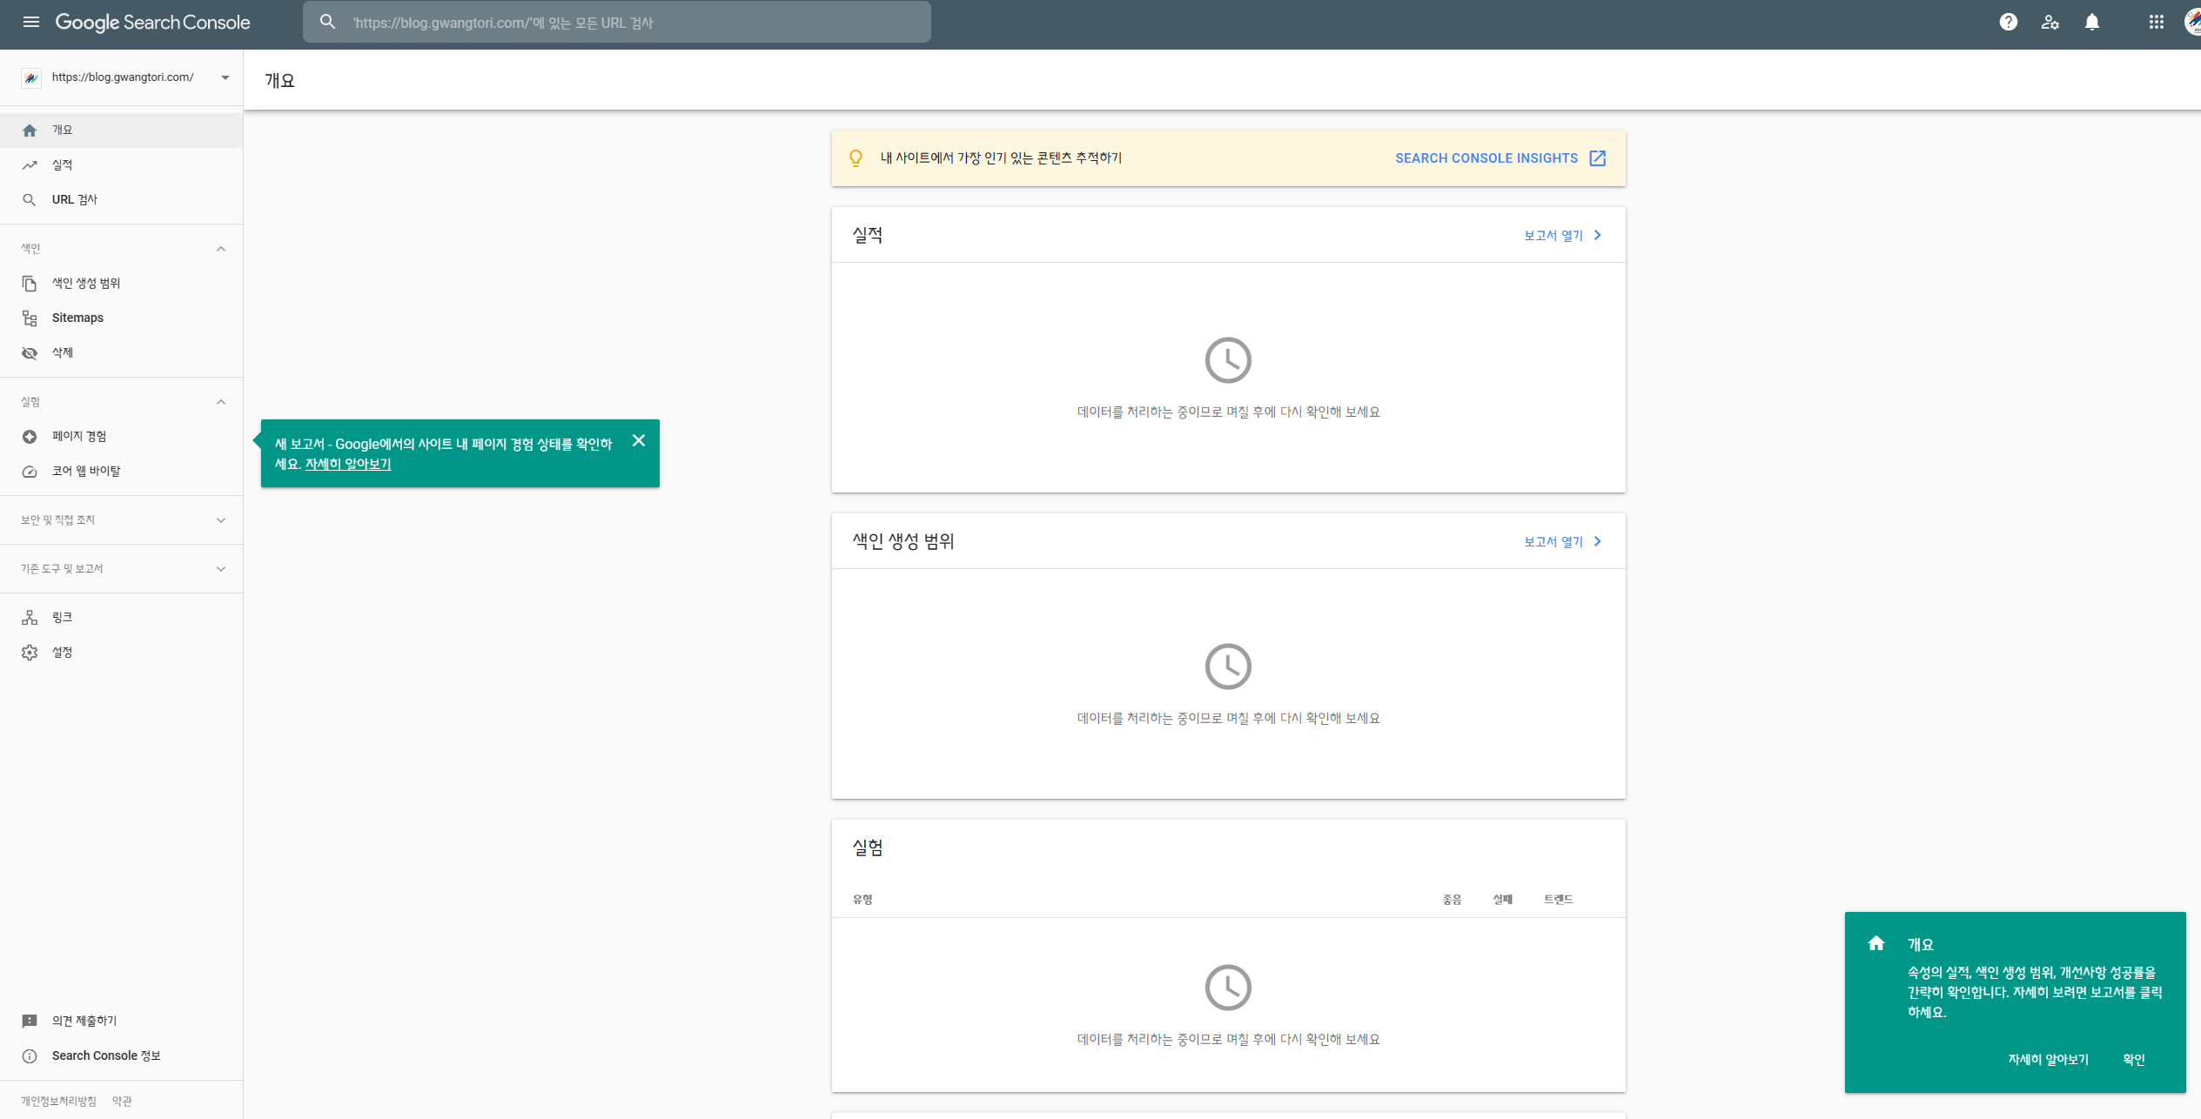2201x1119 pixels.
Task: Click the help question mark icon
Action: [2008, 22]
